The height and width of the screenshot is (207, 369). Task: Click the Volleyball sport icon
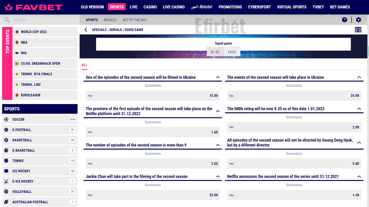(x=7, y=192)
